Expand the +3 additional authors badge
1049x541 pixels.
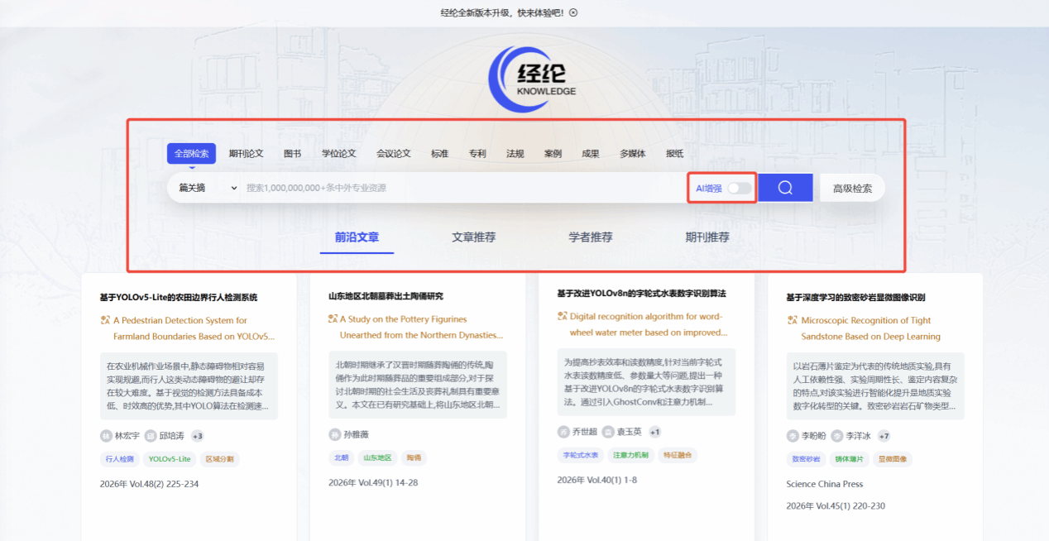click(x=197, y=436)
